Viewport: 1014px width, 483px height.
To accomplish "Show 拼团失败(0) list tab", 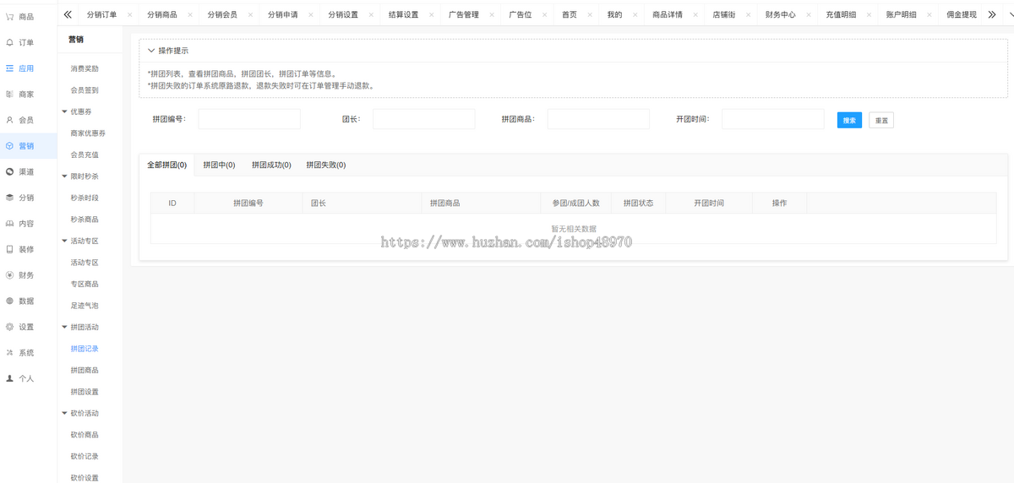I will click(x=326, y=165).
